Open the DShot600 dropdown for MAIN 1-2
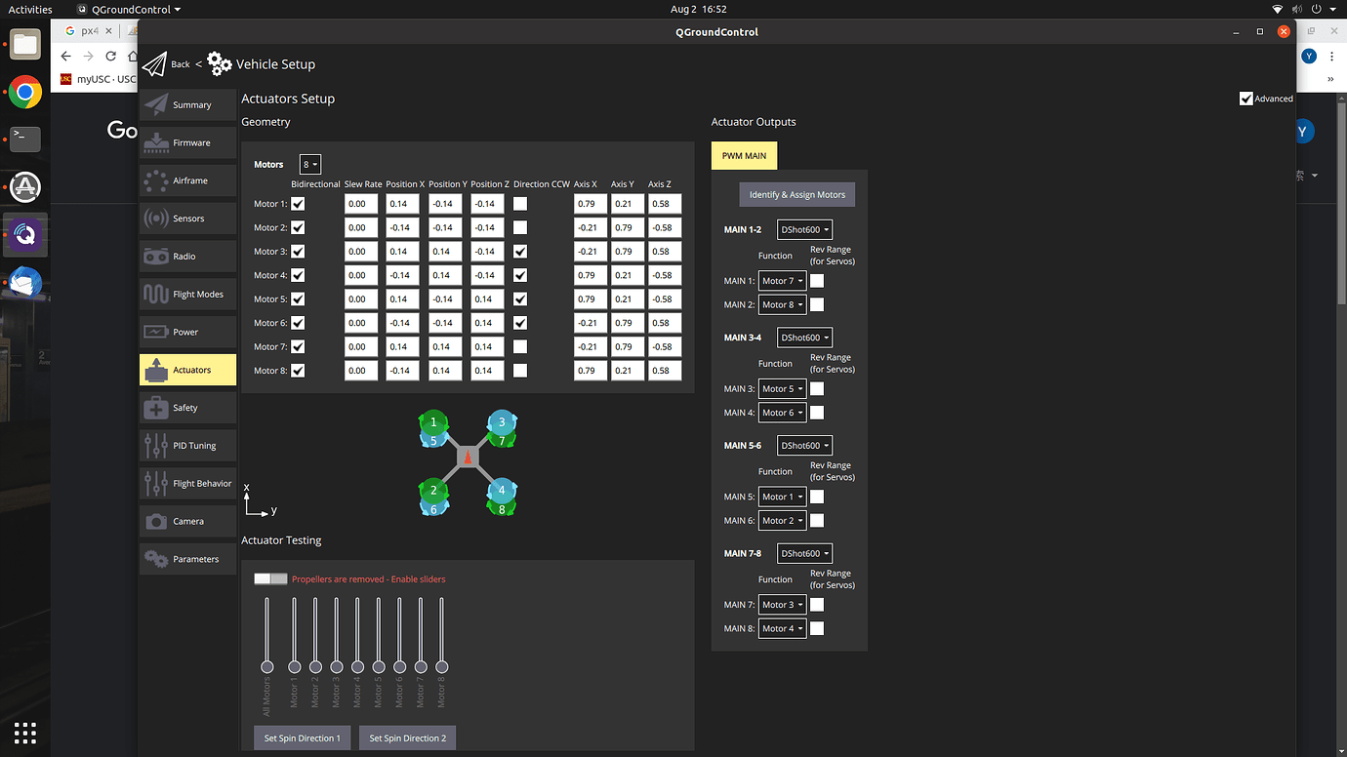1347x757 pixels. 804,228
